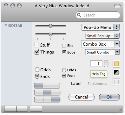Click the toolbar toggle pill button in title bar

click(x=117, y=6)
